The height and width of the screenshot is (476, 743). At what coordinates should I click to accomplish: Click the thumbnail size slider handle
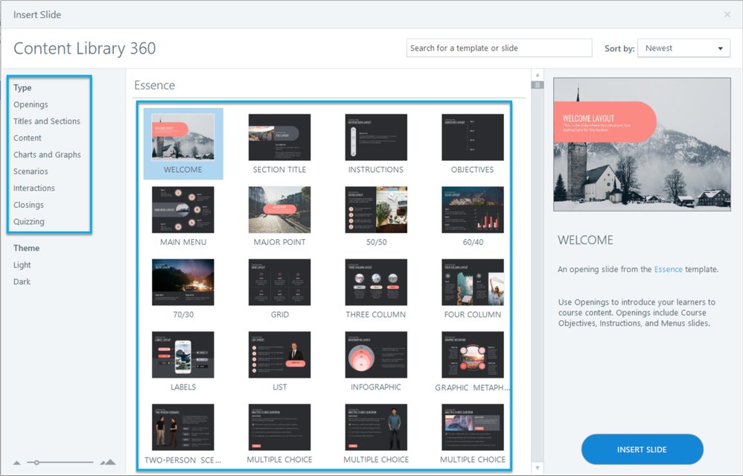tap(36, 463)
